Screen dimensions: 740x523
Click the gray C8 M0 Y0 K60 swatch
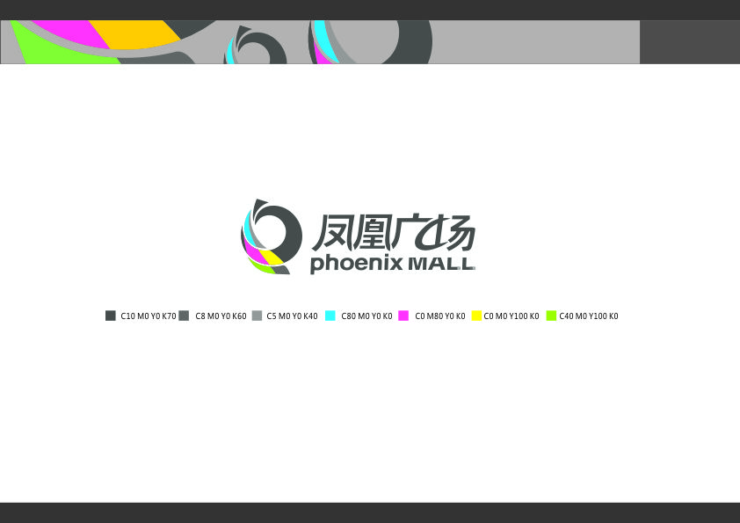(184, 316)
